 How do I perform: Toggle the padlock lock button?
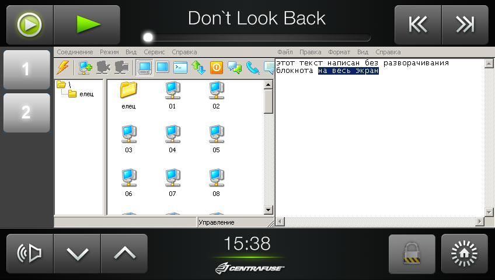(412, 254)
